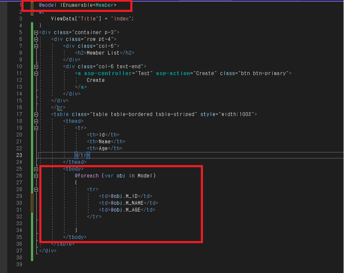Click the </thead> closing tag

(75, 162)
